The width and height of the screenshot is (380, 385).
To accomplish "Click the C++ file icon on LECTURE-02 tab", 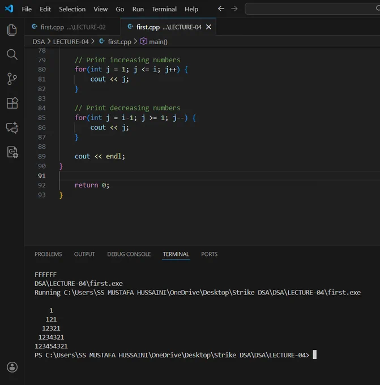I will pyautogui.click(x=35, y=27).
